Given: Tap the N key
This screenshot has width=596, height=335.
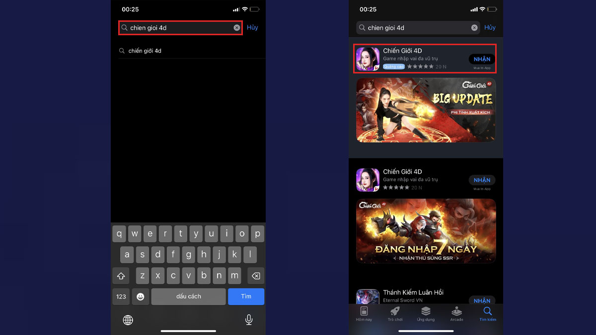Looking at the screenshot, I should (219, 275).
